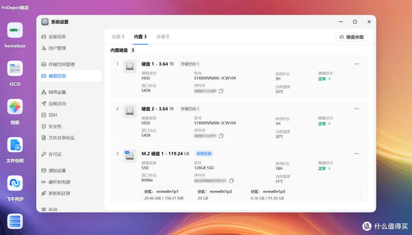Open the 相册 photo album app
Image resolution: width=412 pixels, height=235 pixels.
coord(15,107)
